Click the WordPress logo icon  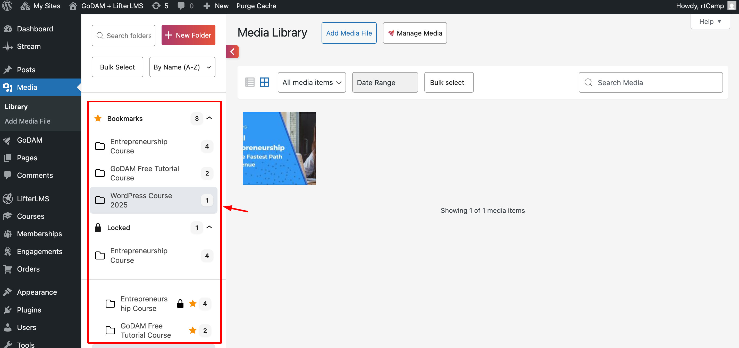pyautogui.click(x=7, y=6)
